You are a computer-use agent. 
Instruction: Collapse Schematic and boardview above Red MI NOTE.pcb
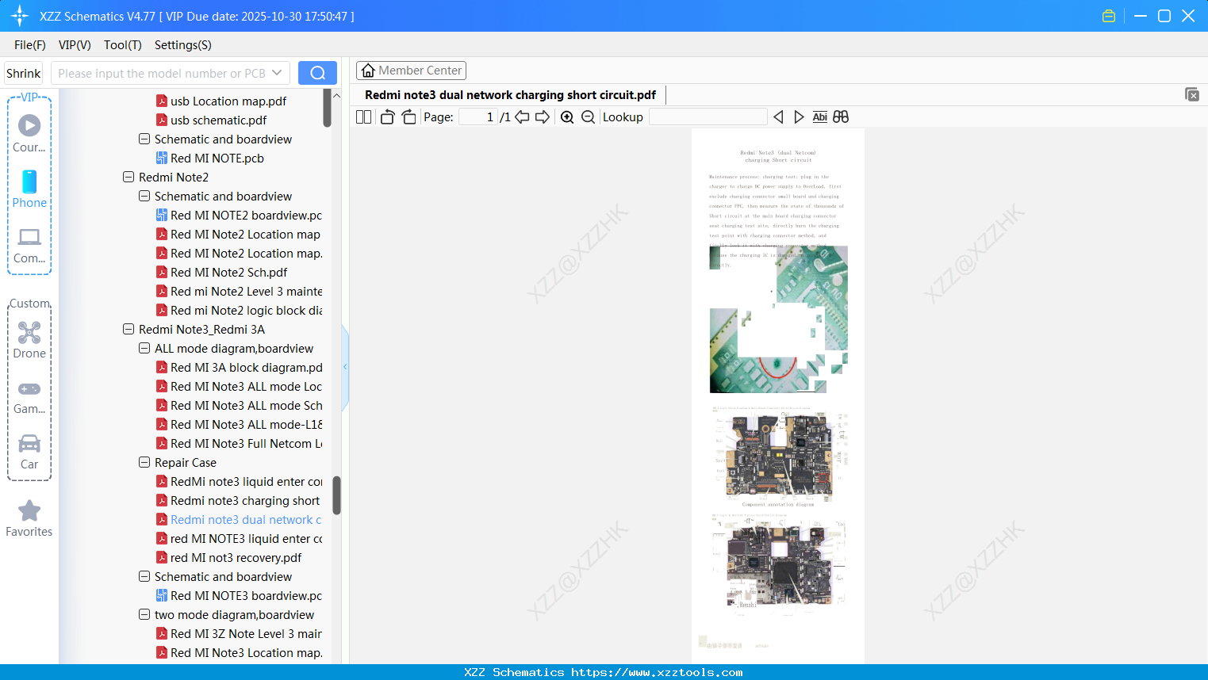click(144, 139)
